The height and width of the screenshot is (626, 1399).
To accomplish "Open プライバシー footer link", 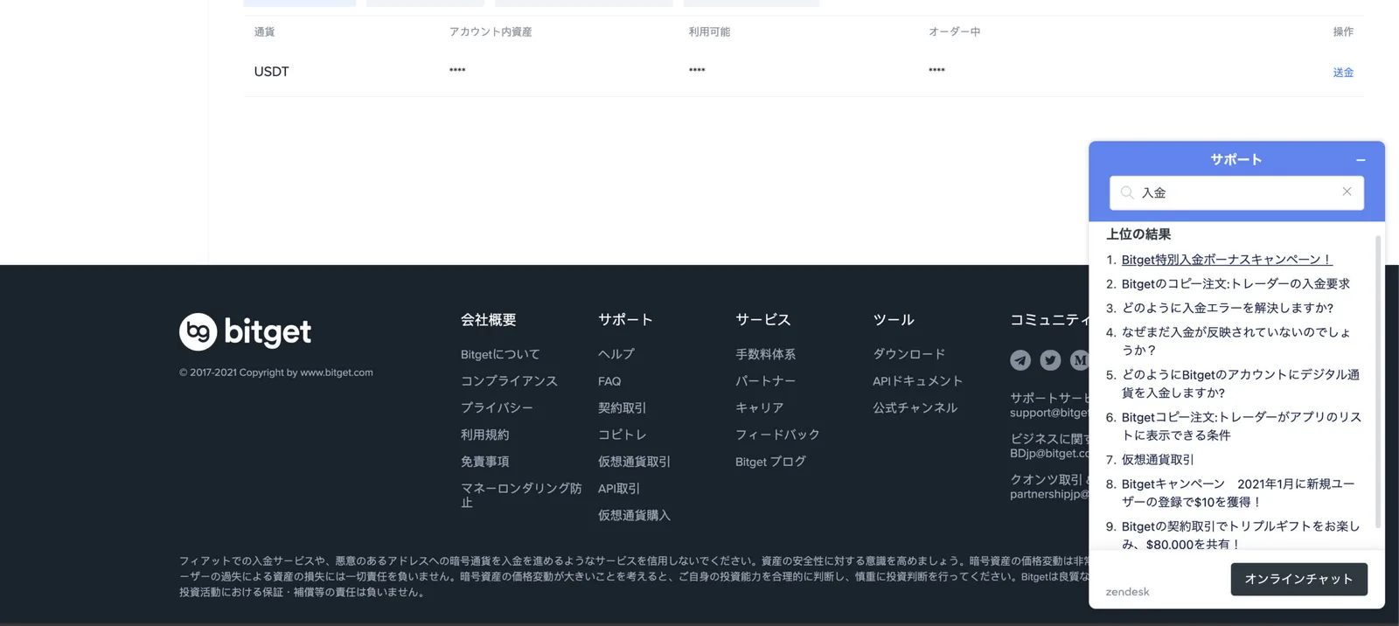I will tap(497, 407).
